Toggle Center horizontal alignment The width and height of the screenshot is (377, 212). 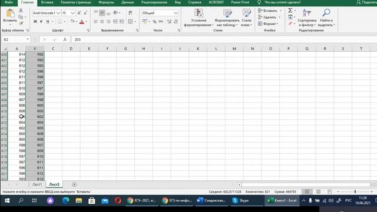pos(102,22)
